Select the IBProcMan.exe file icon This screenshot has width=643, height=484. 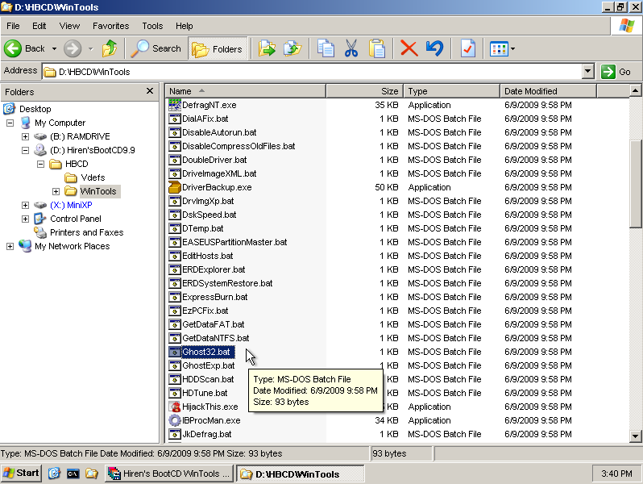pos(175,420)
